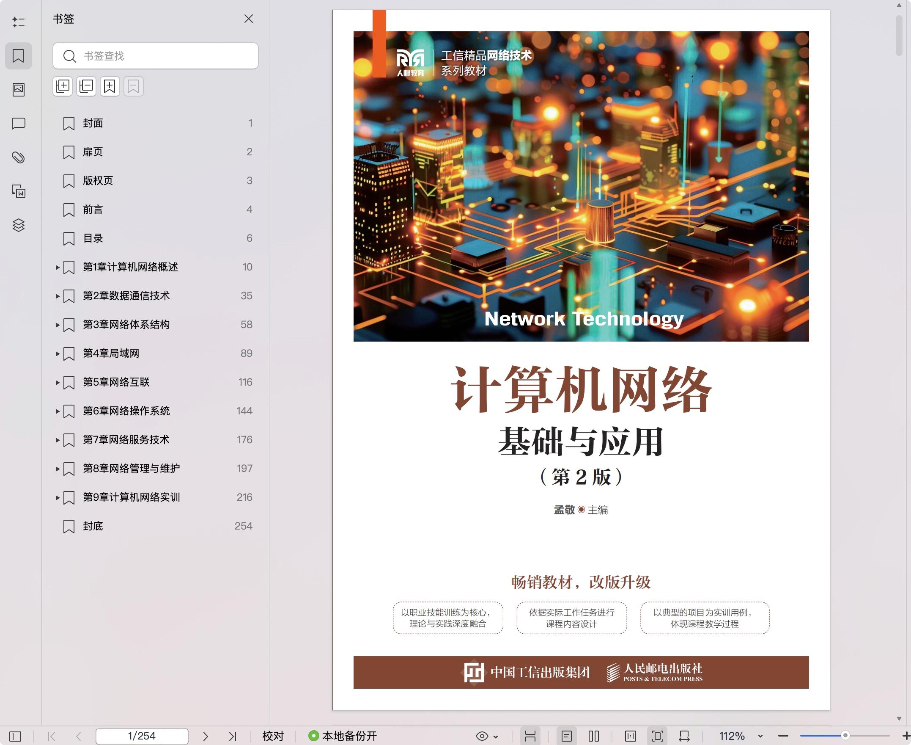The height and width of the screenshot is (745, 911).
Task: Select bookmark 第4章局域网
Action: [156, 353]
